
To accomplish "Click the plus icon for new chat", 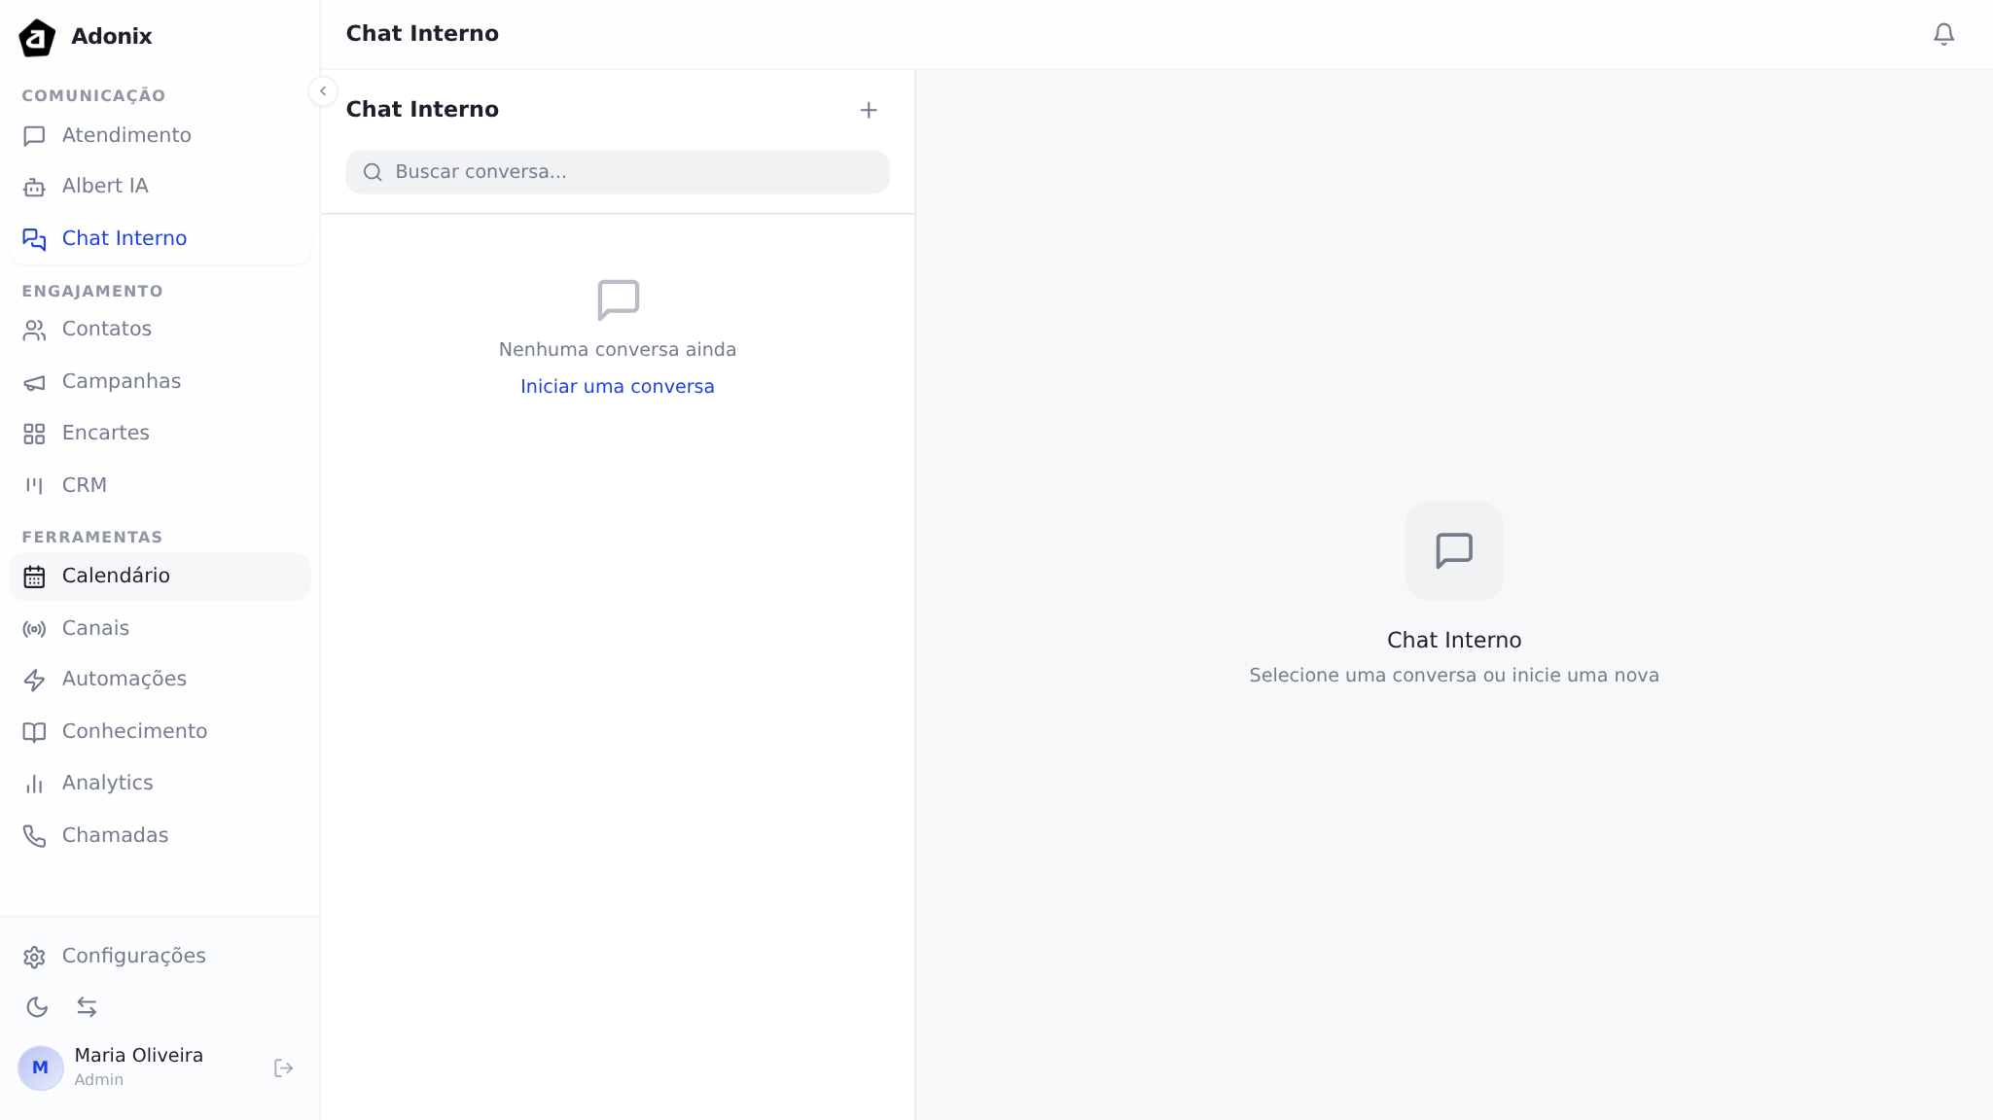I will pos(869,110).
